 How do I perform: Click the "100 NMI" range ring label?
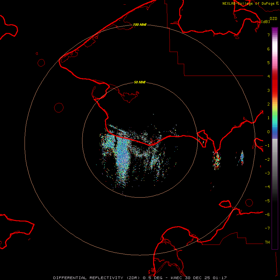pos(140,25)
